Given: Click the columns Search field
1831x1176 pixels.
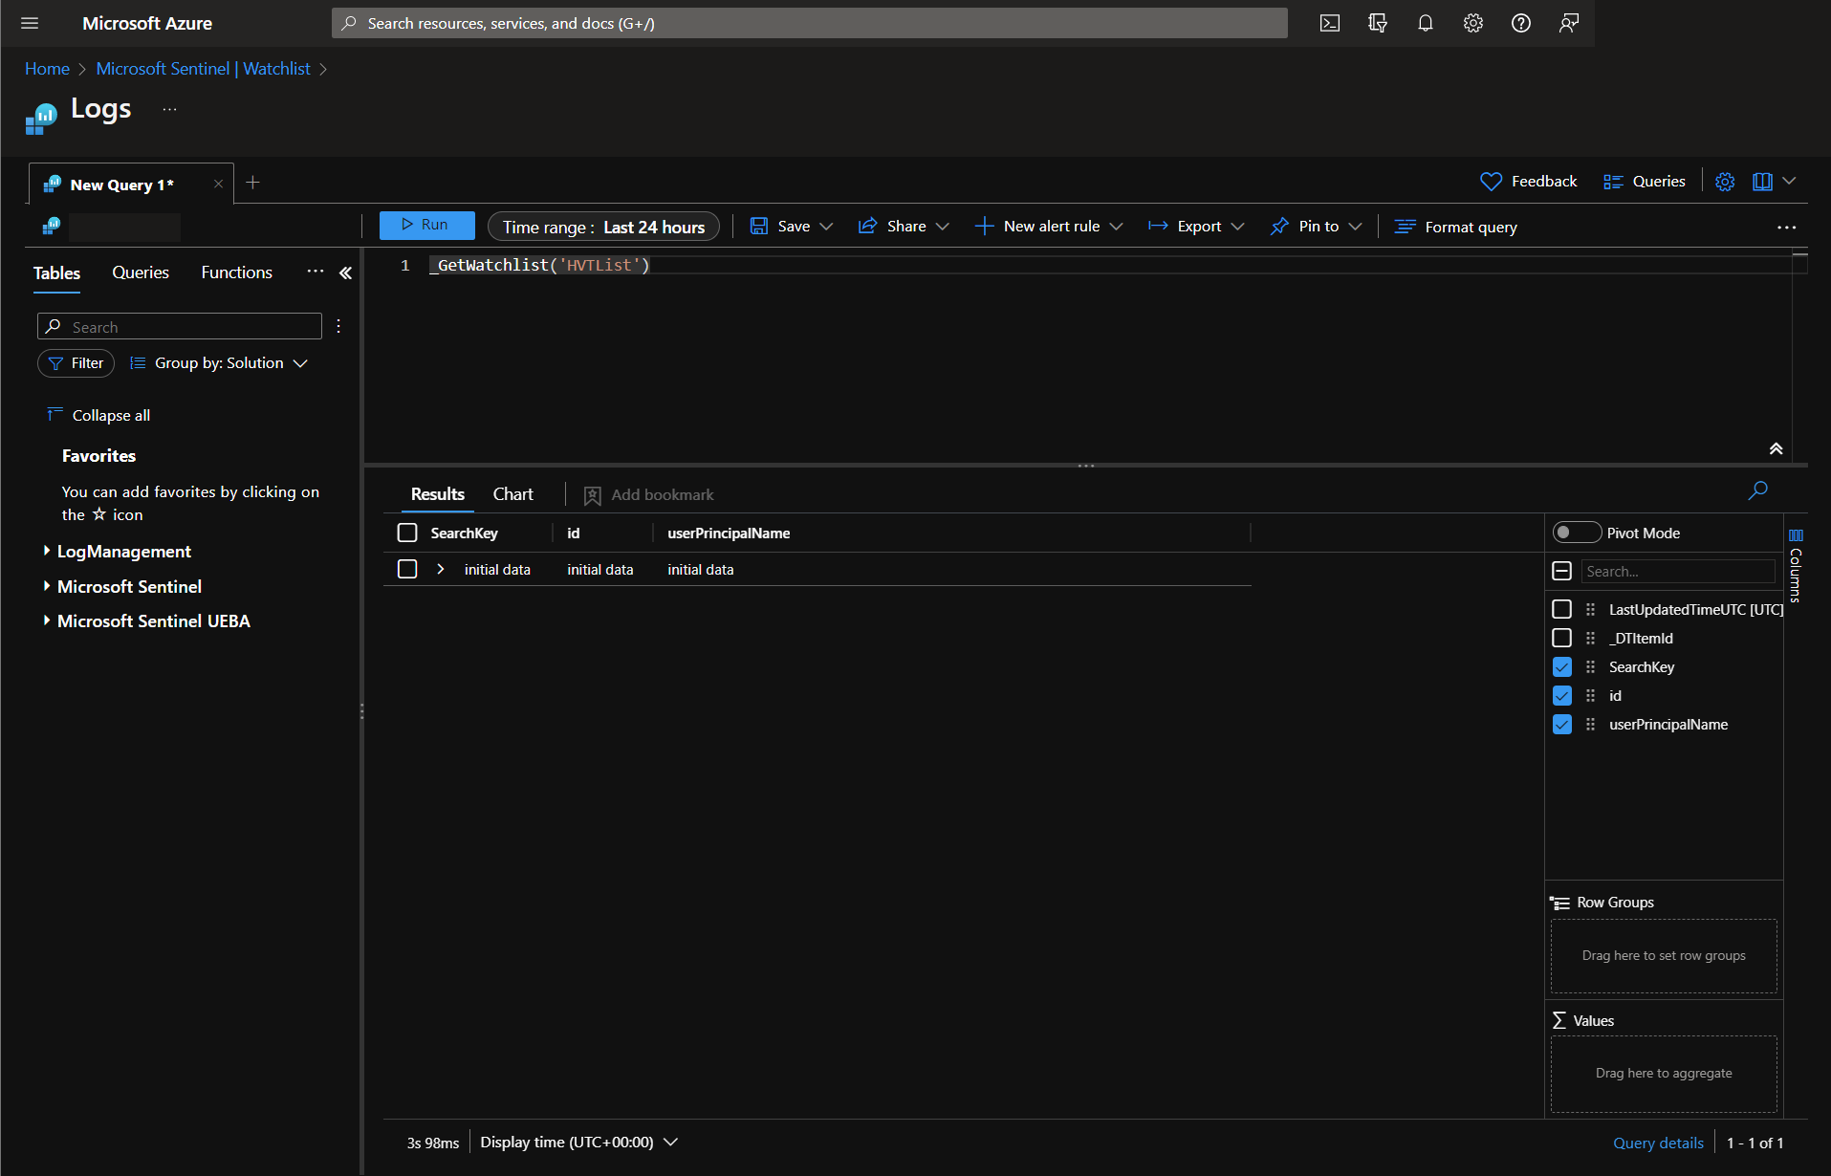Looking at the screenshot, I should [1678, 571].
